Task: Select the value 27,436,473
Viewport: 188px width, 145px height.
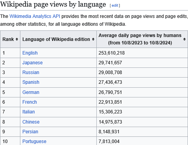Action: 110,82
